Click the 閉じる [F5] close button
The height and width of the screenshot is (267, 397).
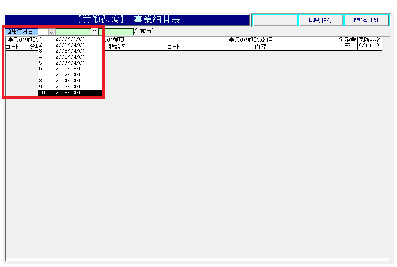(x=366, y=20)
